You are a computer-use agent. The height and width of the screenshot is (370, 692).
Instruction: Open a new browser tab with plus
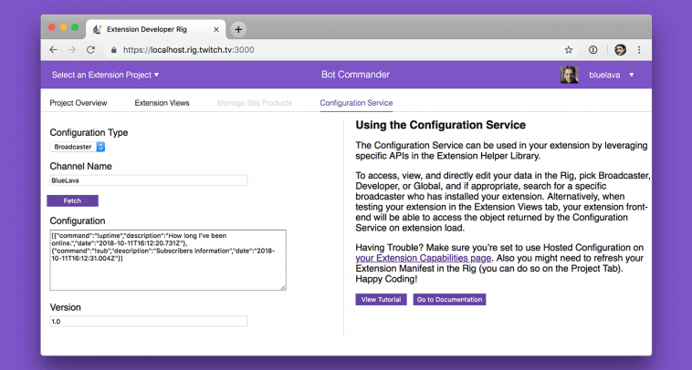pyautogui.click(x=238, y=29)
